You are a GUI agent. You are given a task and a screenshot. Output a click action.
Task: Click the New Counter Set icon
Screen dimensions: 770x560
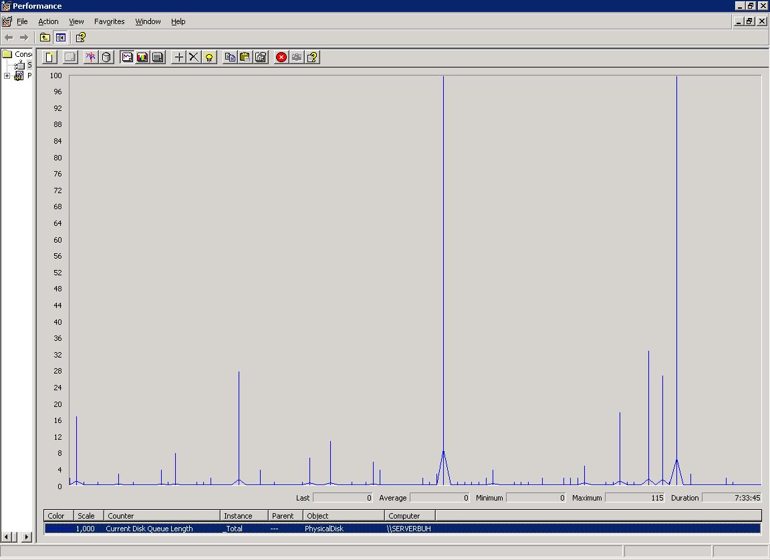click(x=49, y=57)
